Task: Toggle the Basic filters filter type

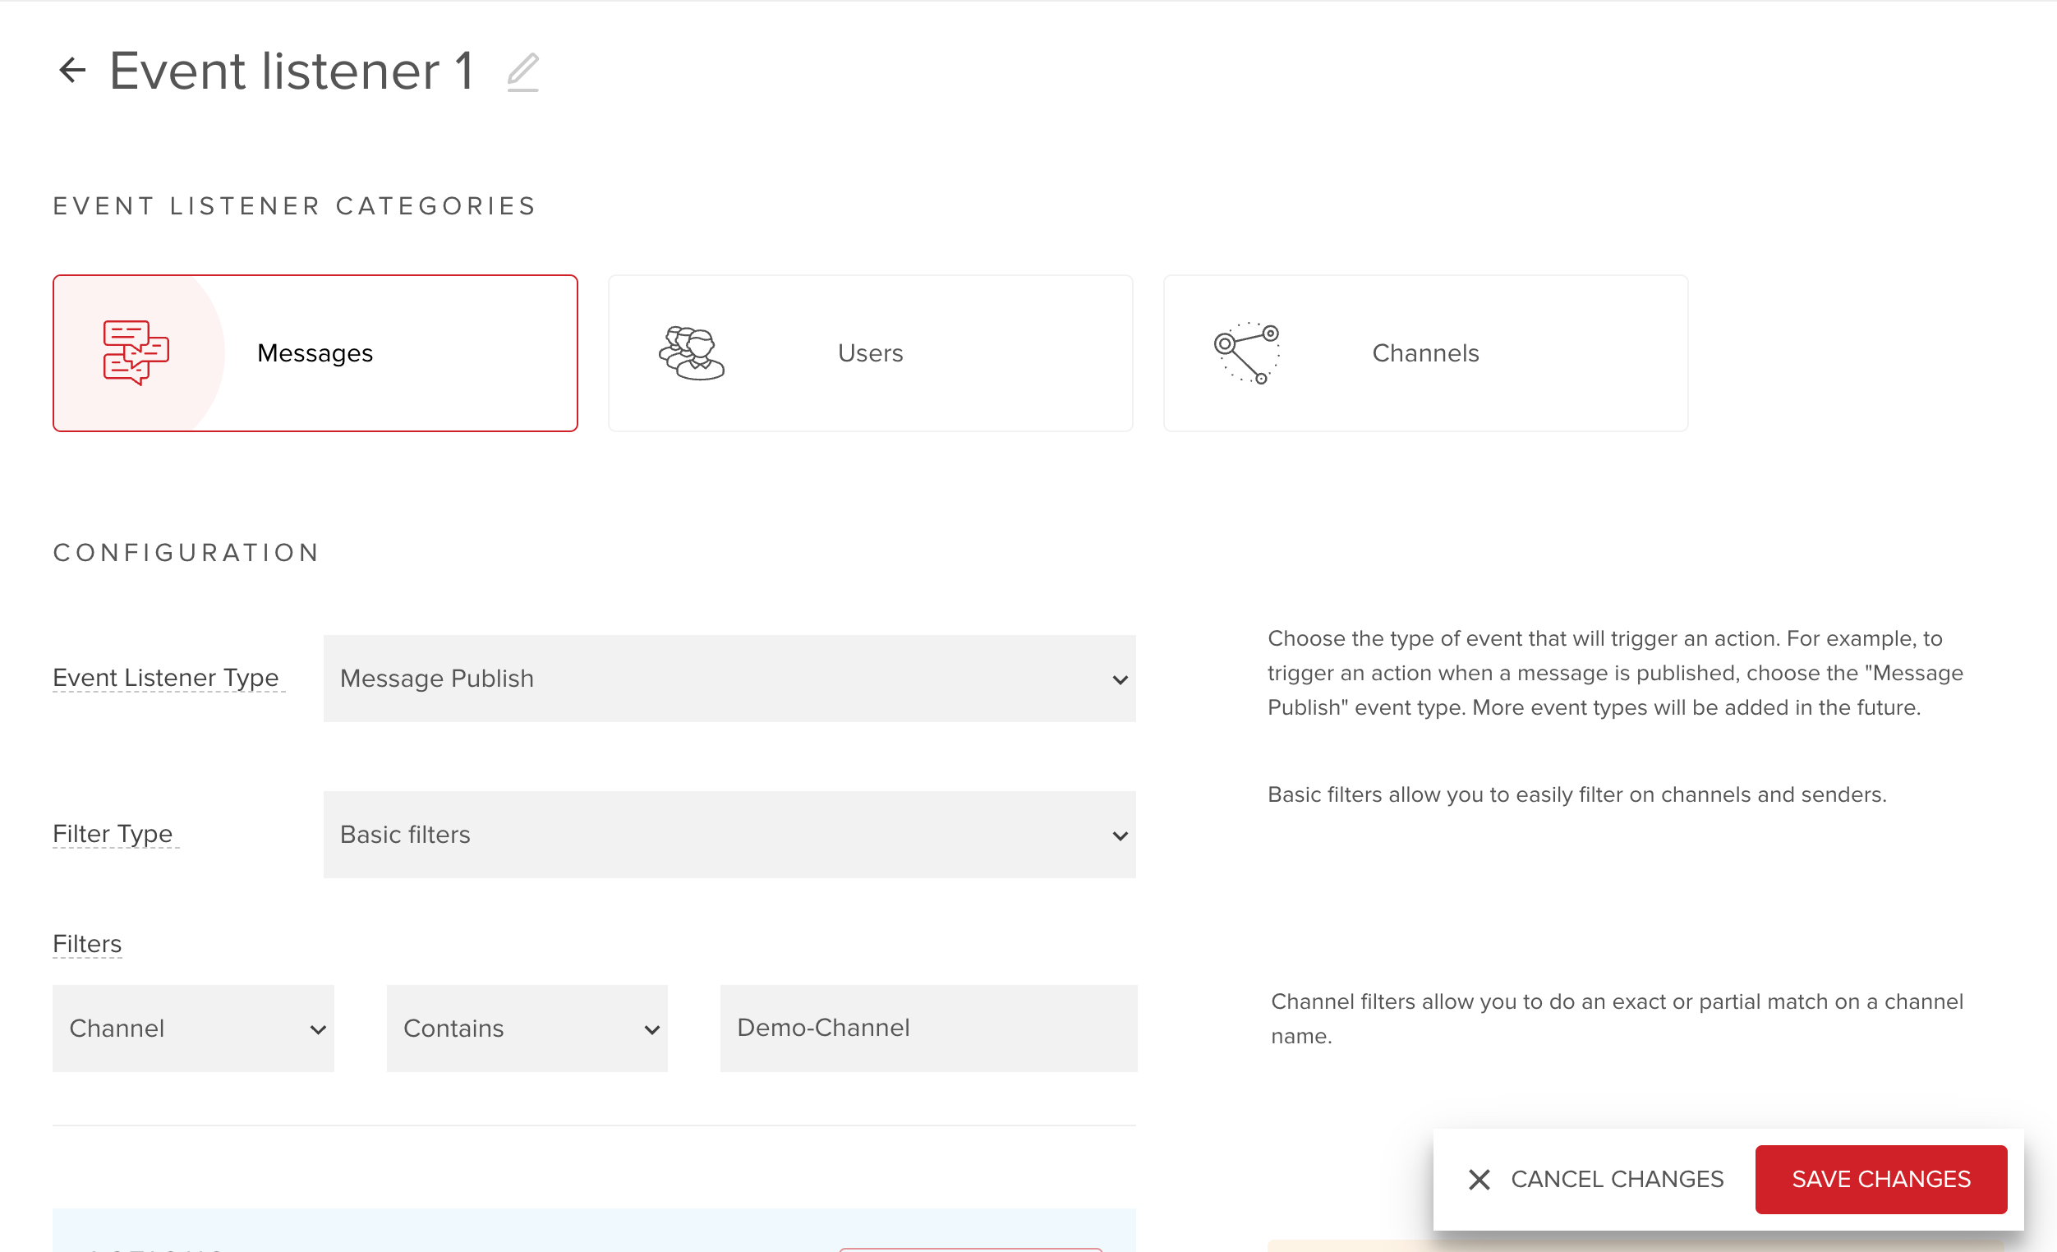Action: point(729,833)
